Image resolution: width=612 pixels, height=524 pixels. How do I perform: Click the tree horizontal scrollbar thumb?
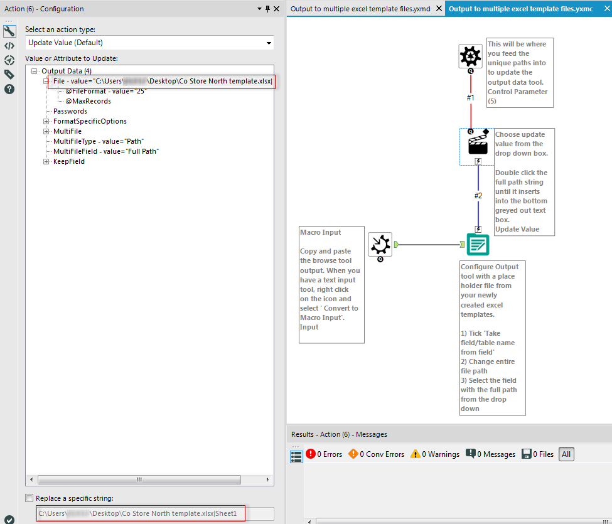click(x=139, y=479)
